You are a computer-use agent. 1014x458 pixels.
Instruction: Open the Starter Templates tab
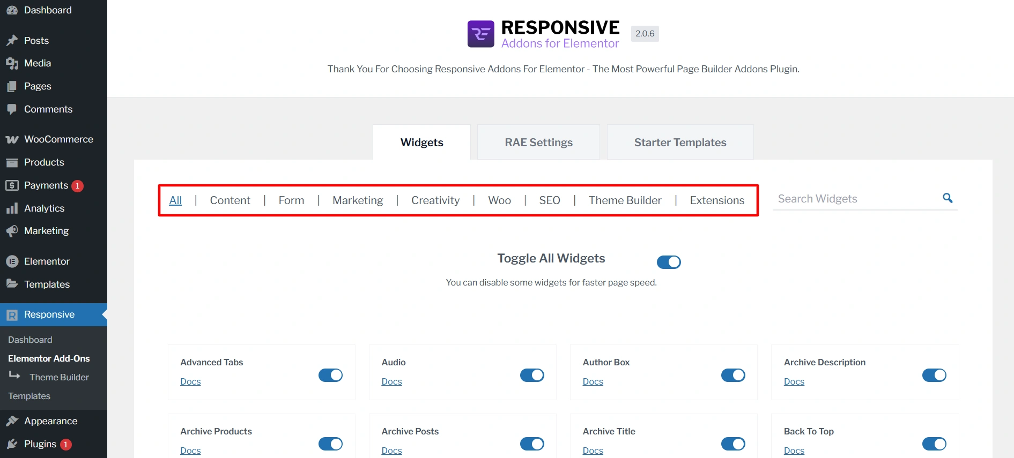680,142
